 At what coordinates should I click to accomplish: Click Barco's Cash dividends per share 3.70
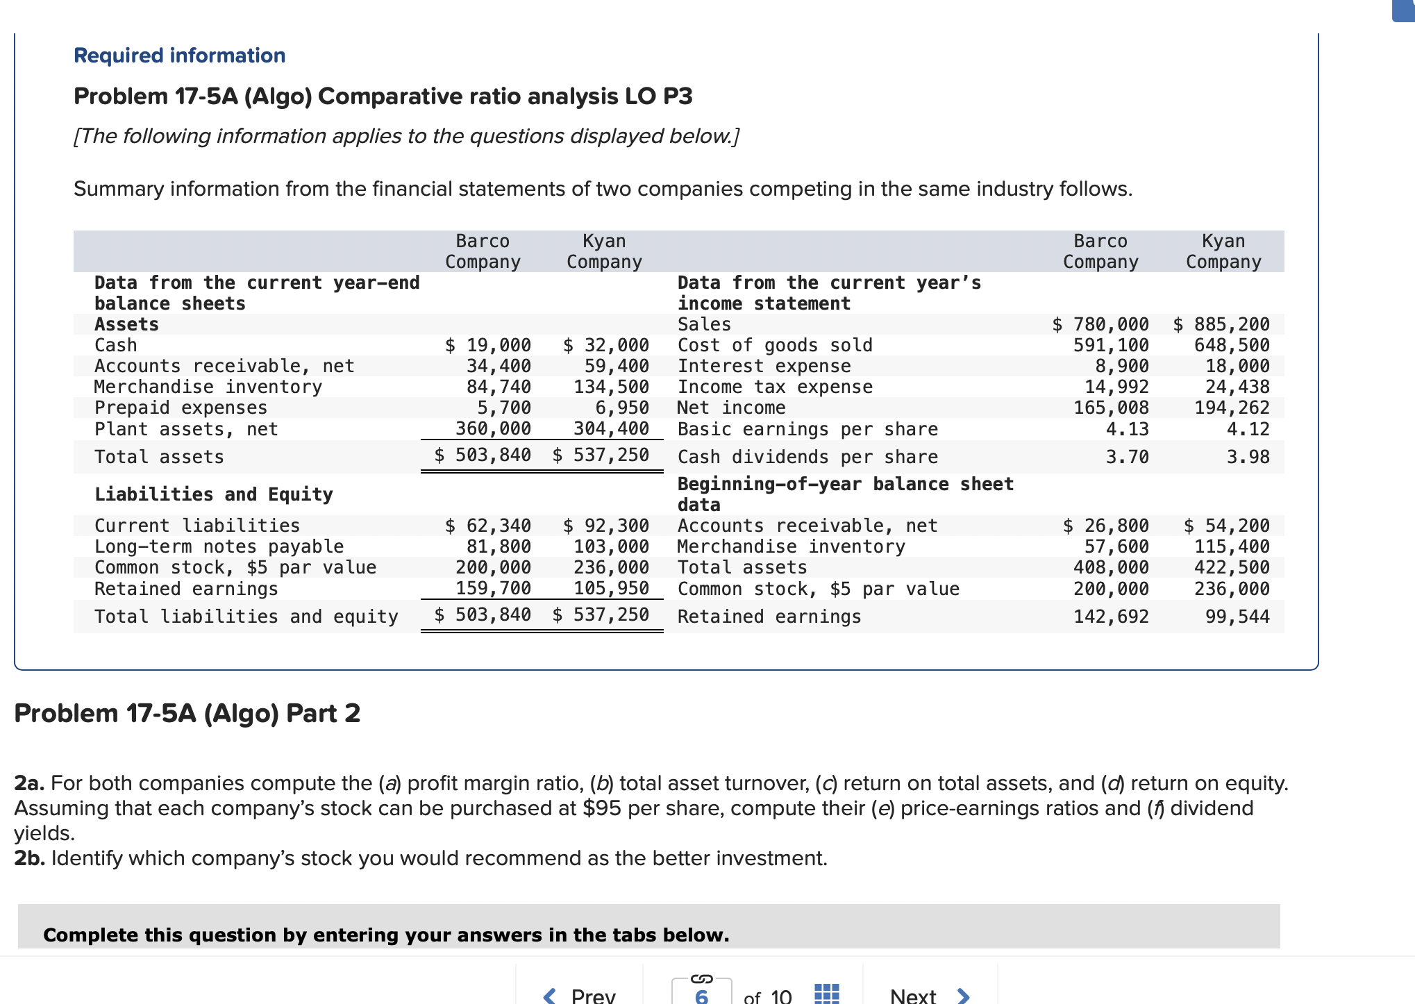pos(1127,457)
